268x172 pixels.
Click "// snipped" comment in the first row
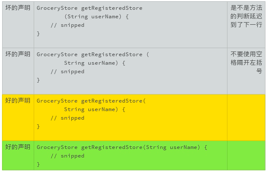(x=67, y=25)
